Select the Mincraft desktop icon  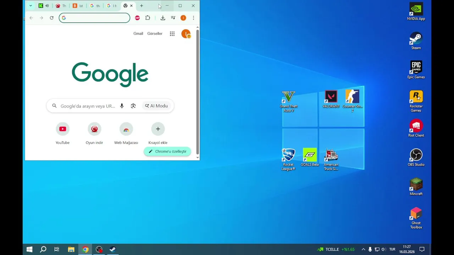[x=416, y=187]
